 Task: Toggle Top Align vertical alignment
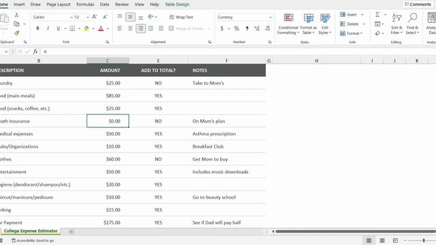click(x=120, y=16)
